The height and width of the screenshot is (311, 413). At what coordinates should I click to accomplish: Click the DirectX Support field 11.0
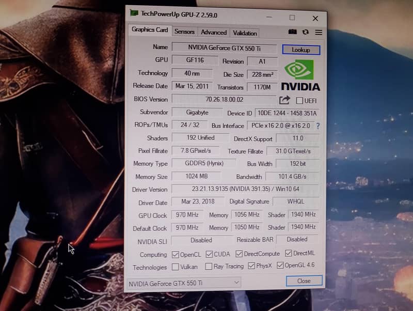pyautogui.click(x=298, y=138)
